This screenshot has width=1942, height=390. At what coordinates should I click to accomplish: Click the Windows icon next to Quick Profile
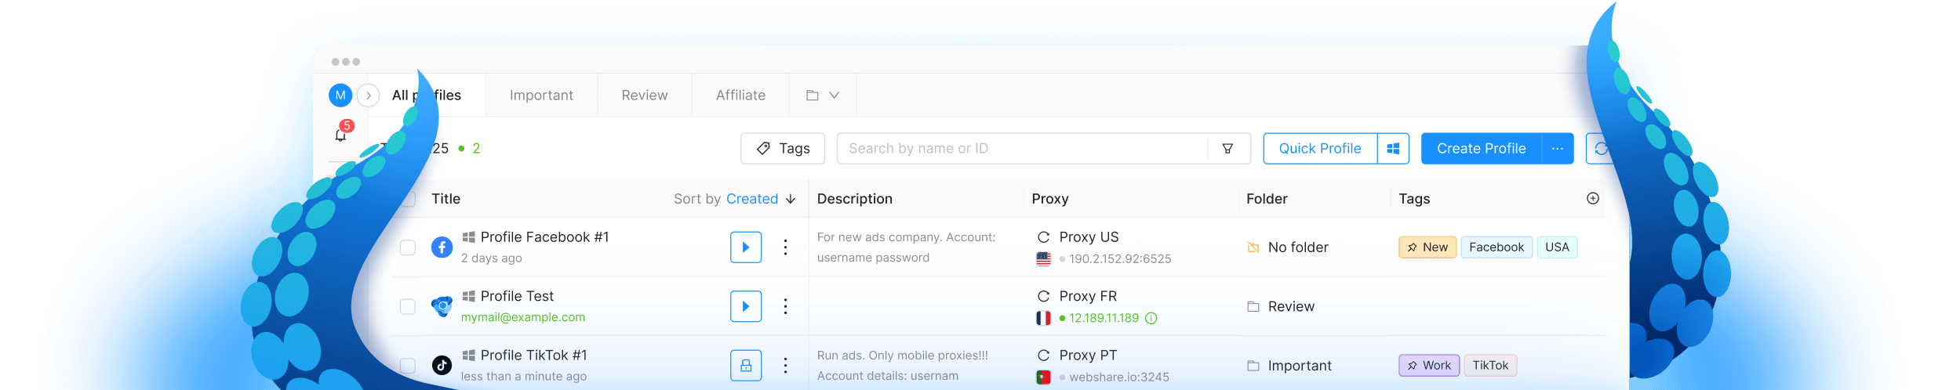(1393, 149)
